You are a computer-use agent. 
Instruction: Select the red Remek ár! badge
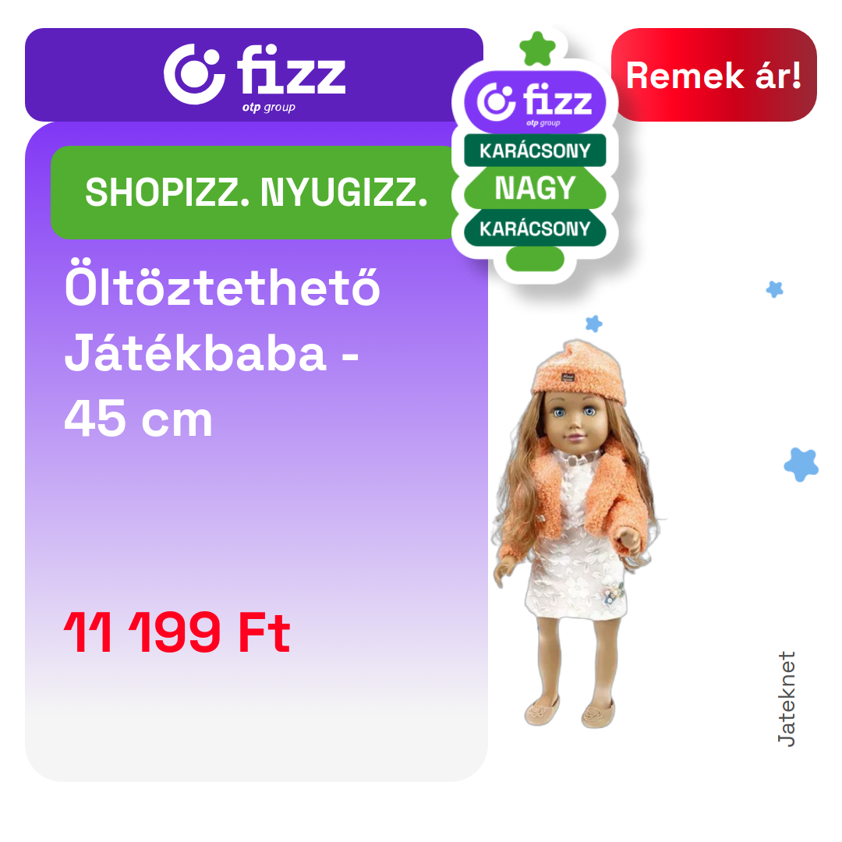(713, 75)
